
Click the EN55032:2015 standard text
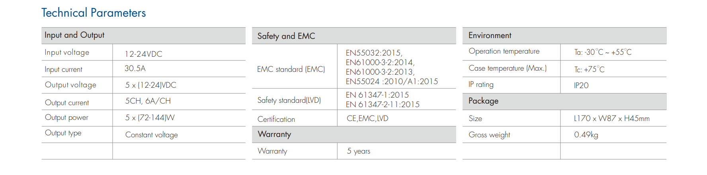[x=374, y=53]
